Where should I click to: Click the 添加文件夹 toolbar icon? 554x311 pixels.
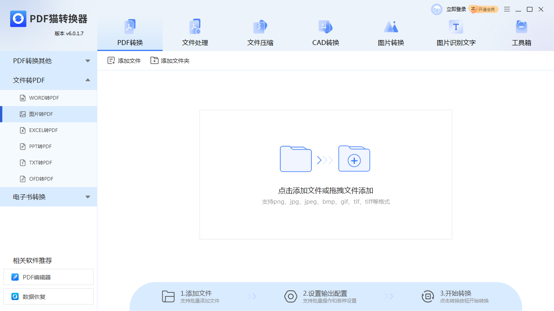pos(154,61)
